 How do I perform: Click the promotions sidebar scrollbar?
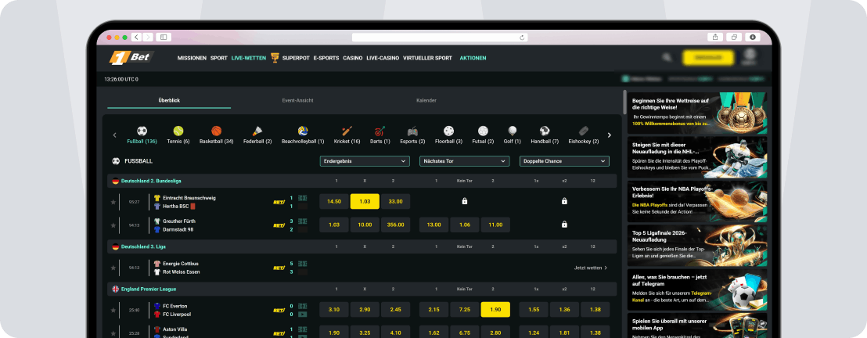tap(624, 102)
